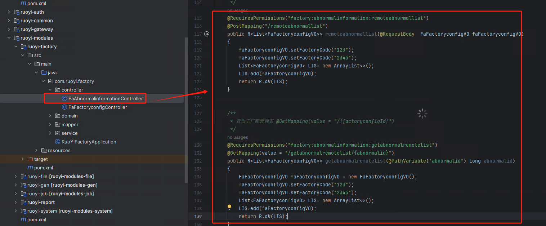This screenshot has width=546, height=226.
Task: Expand the ruoyi-gen module
Action: coord(16,185)
